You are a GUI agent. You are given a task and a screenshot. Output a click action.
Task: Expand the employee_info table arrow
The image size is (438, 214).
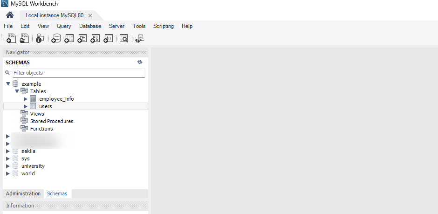[x=26, y=99]
